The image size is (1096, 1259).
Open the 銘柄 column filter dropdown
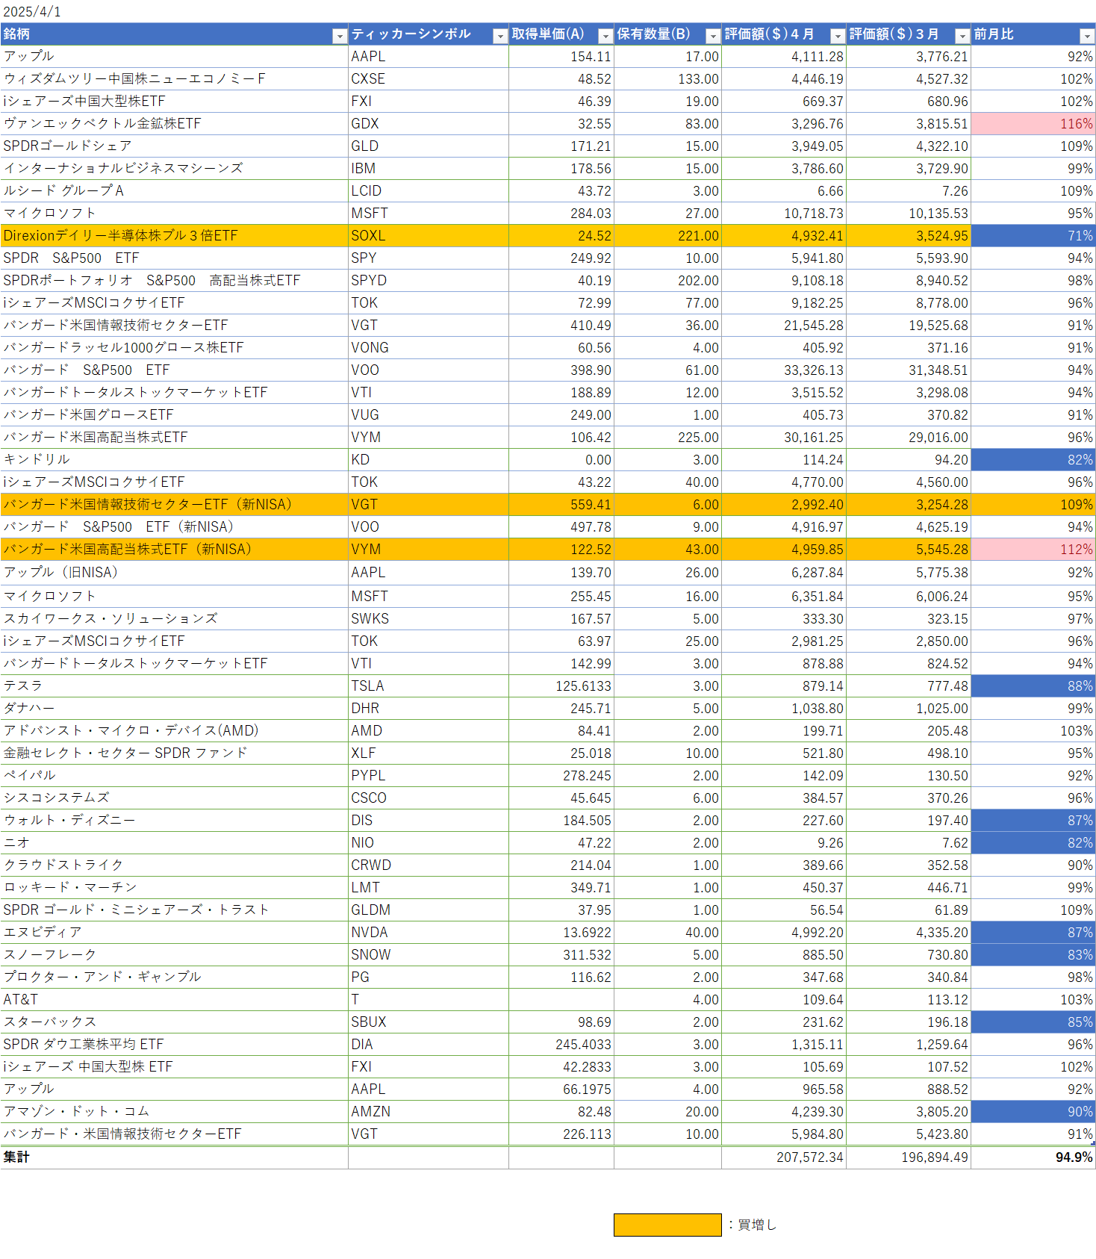[x=340, y=36]
